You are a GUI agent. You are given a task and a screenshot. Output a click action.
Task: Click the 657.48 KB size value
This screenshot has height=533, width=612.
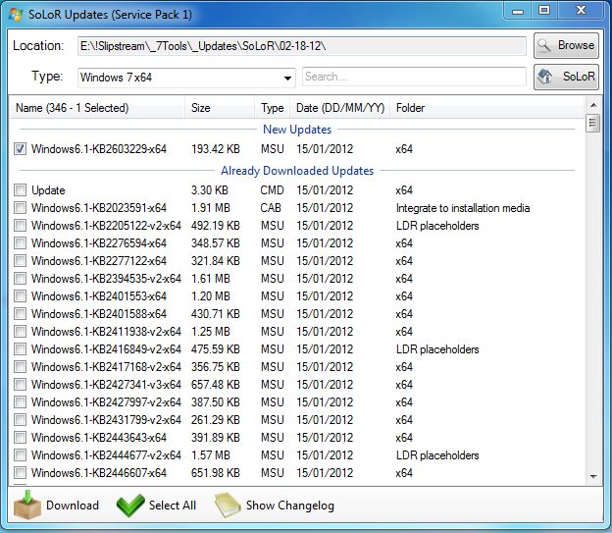[216, 385]
